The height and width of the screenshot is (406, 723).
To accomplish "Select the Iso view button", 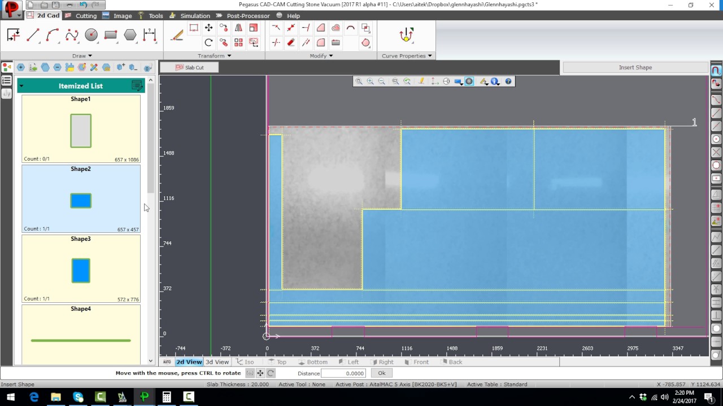I will (x=245, y=362).
